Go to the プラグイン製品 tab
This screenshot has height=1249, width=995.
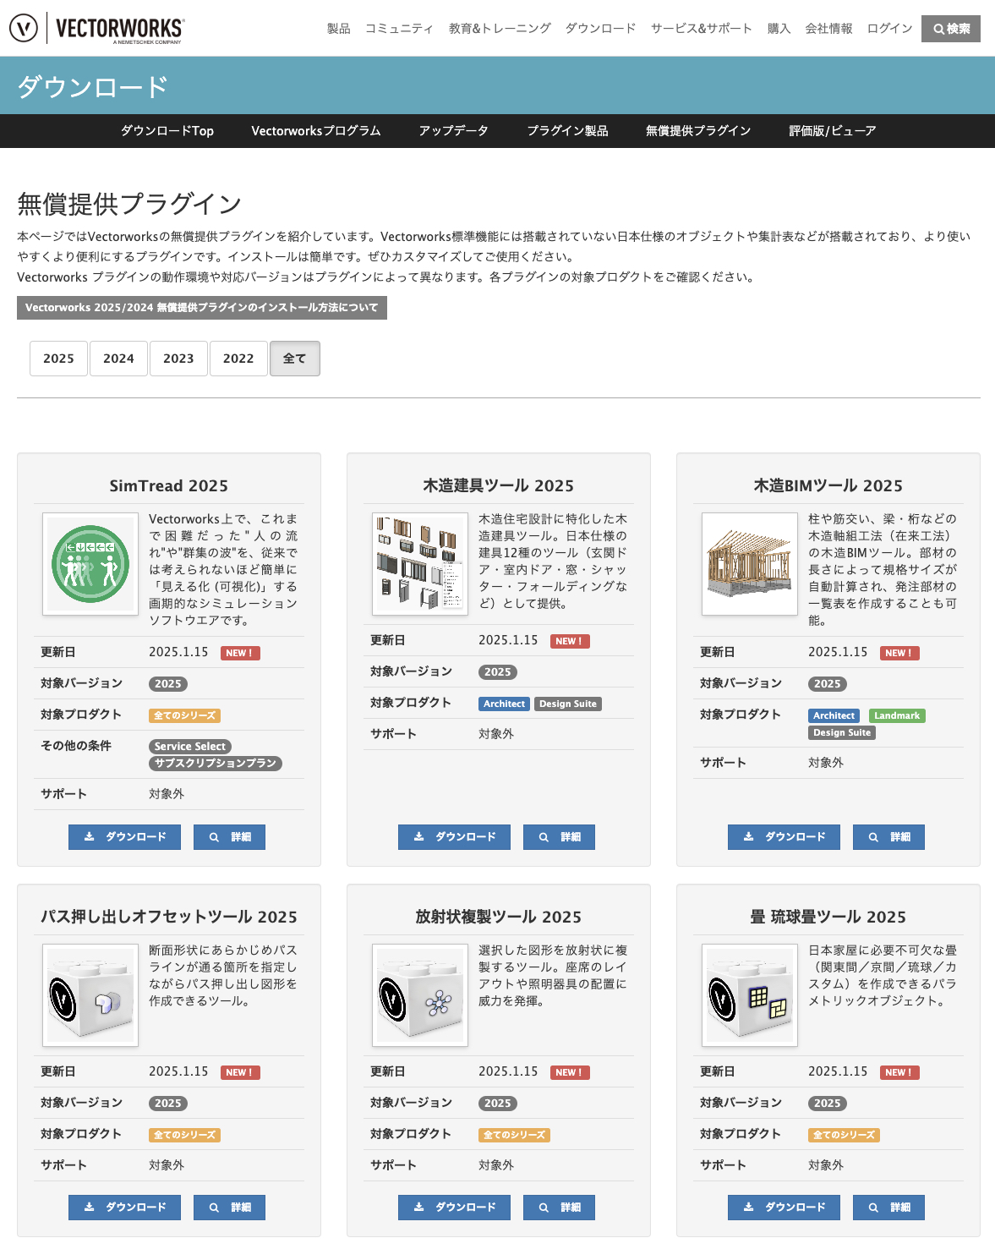point(568,131)
